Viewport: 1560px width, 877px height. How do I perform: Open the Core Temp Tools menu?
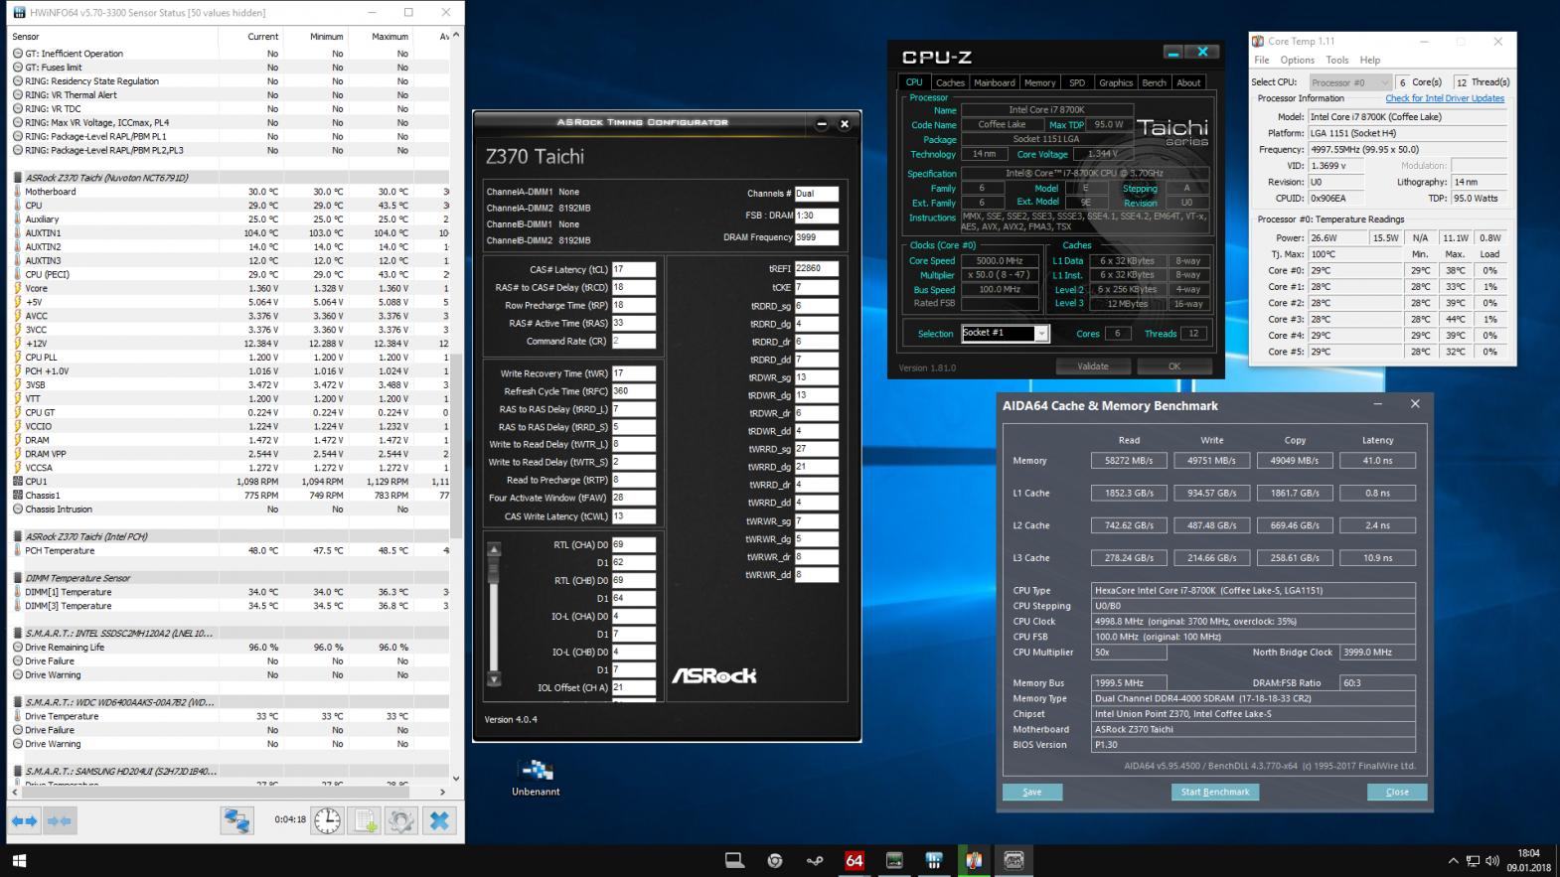pos(1337,61)
